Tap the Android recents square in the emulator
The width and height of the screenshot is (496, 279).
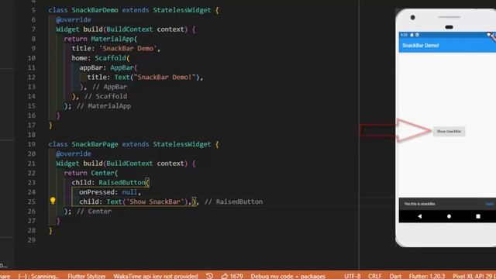pos(478,216)
